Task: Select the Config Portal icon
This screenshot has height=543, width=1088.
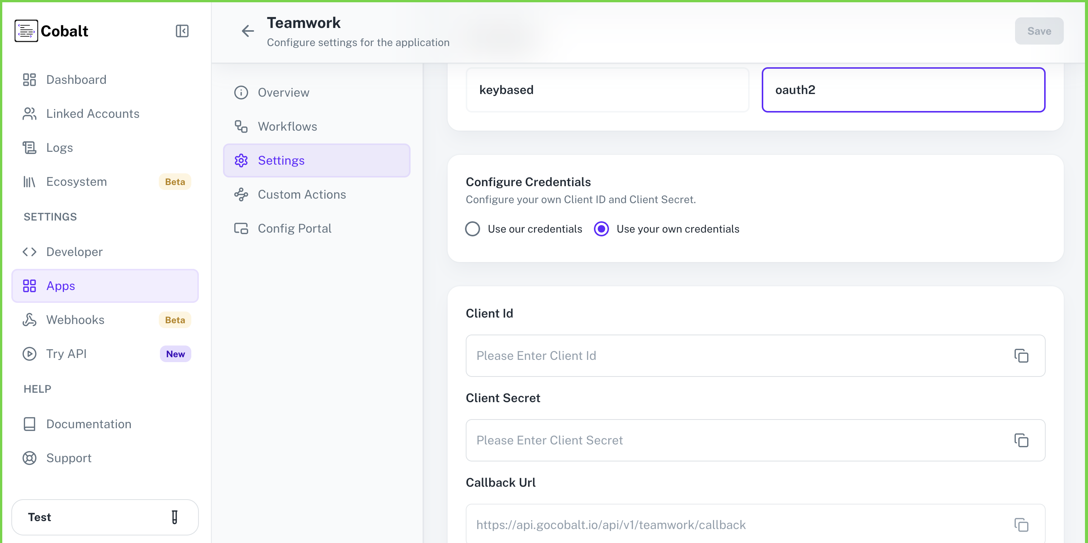Action: click(241, 228)
